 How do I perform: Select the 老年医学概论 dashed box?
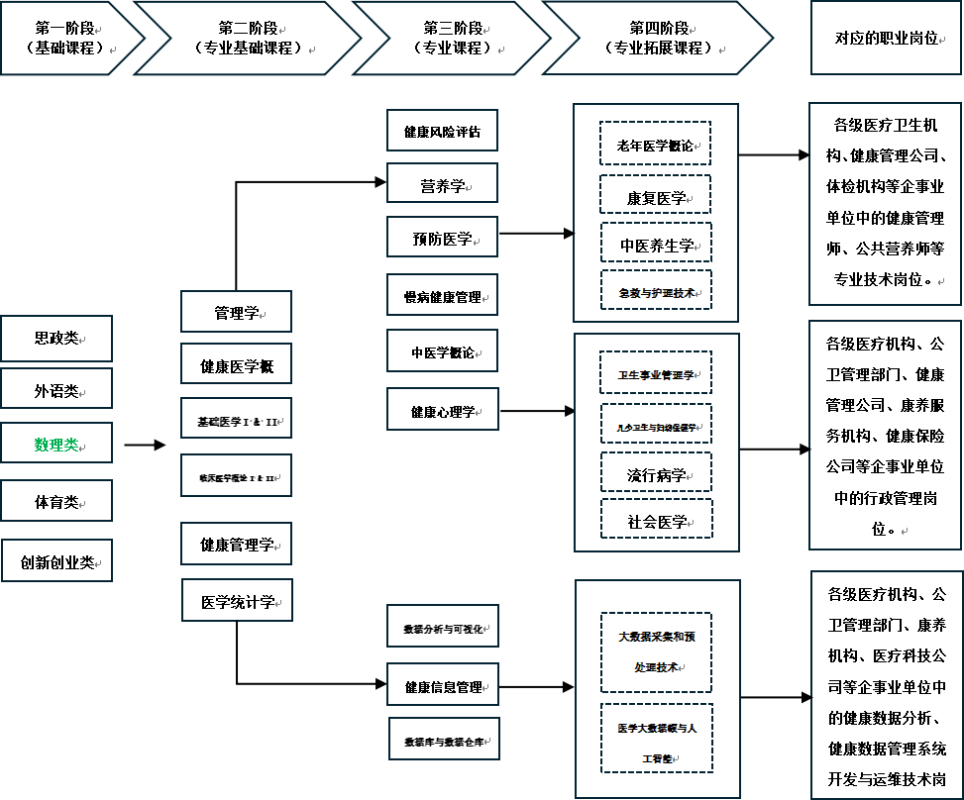click(655, 144)
